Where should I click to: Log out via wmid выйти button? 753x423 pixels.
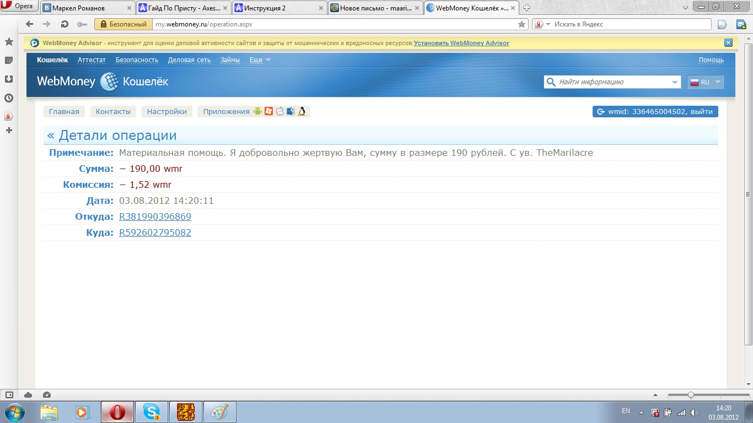(655, 111)
